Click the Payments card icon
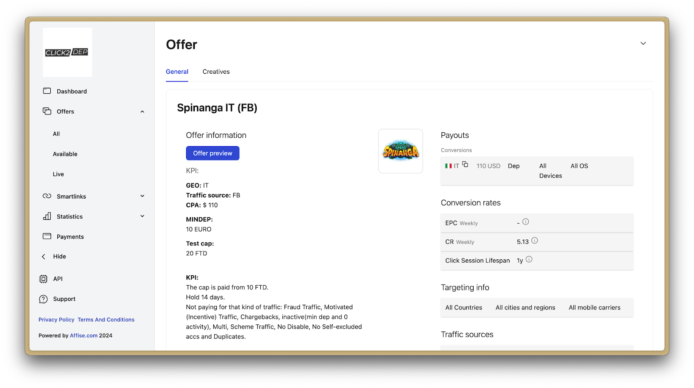 point(47,236)
